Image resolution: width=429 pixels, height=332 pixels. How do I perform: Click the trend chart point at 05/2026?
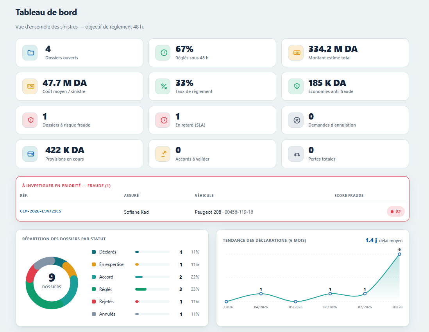[x=295, y=302]
